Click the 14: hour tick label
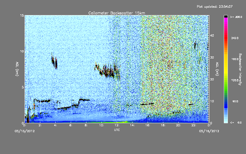Screen dimensions: 246x154 click(x=132, y=125)
